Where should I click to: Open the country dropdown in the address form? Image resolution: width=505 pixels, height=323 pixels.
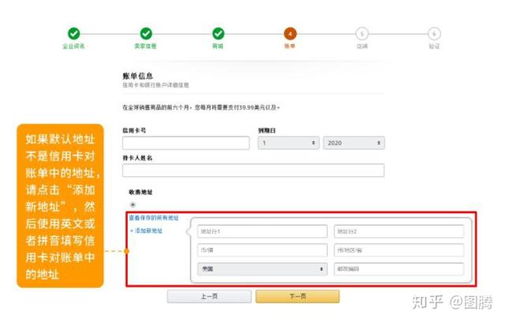point(263,269)
